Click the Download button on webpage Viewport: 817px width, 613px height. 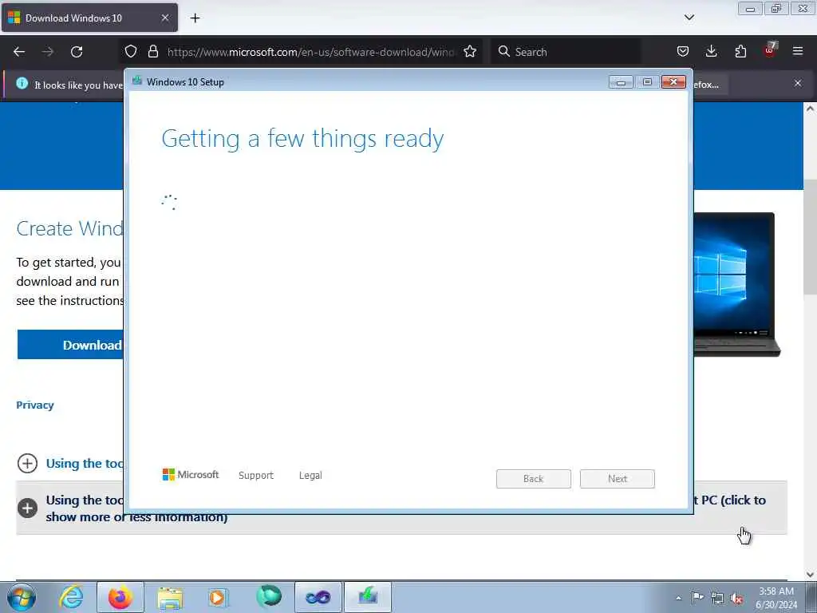70,345
